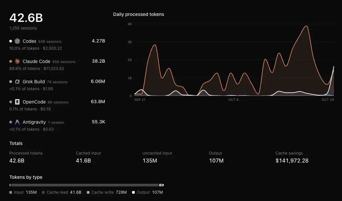The width and height of the screenshot is (342, 201).
Task: Select the purple Antigravity legend dot
Action: pyautogui.click(x=11, y=122)
